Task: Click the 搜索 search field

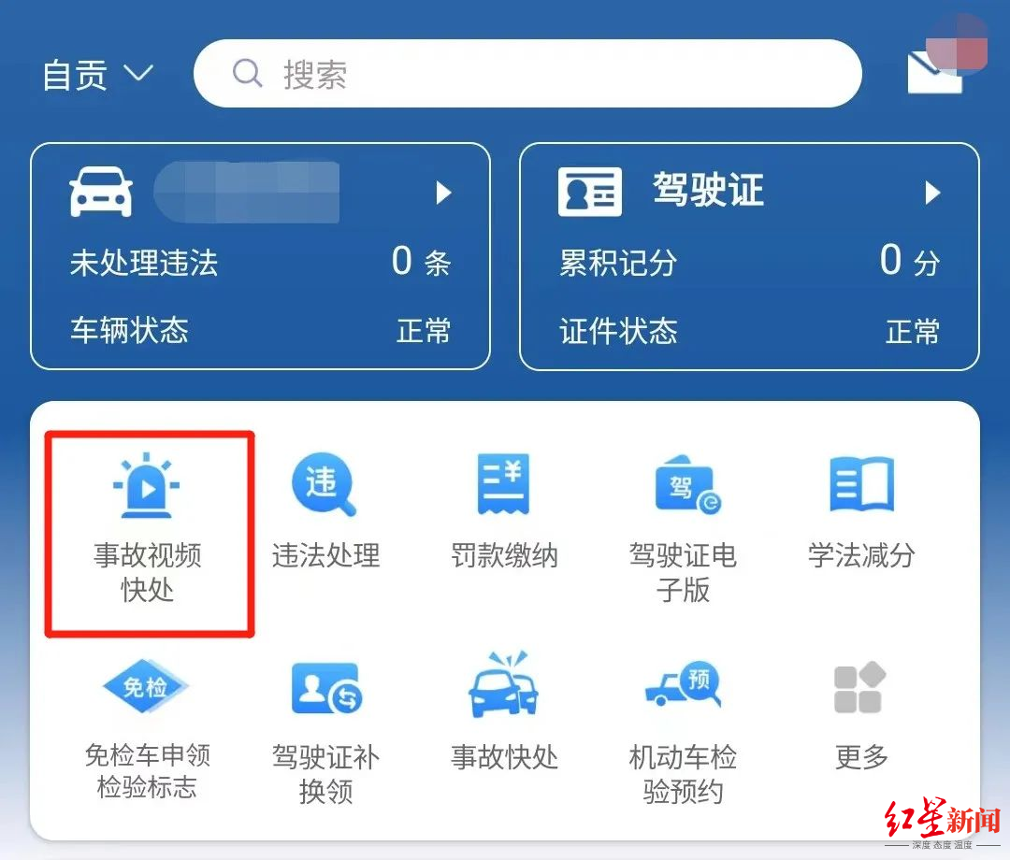Action: pyautogui.click(x=527, y=74)
